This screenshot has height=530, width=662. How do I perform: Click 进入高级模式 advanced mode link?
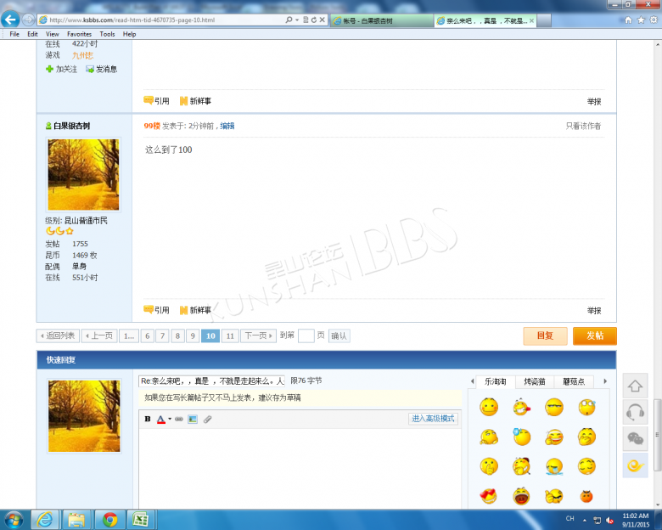point(433,418)
